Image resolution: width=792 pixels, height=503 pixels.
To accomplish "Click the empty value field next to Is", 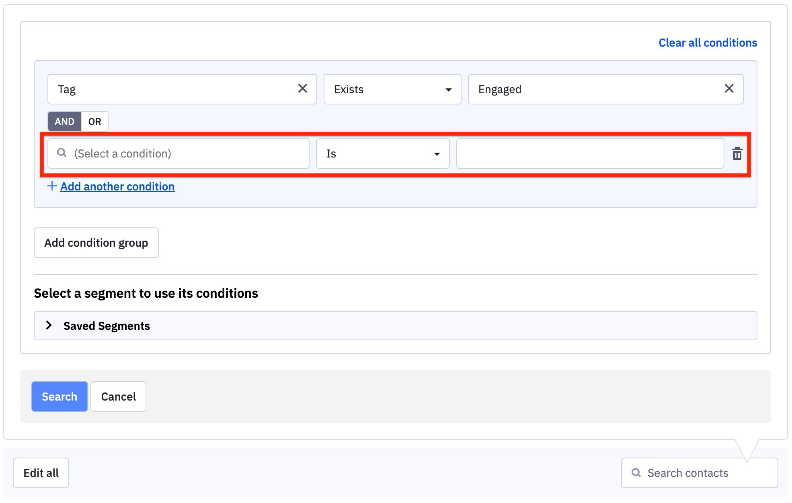I will [x=590, y=153].
